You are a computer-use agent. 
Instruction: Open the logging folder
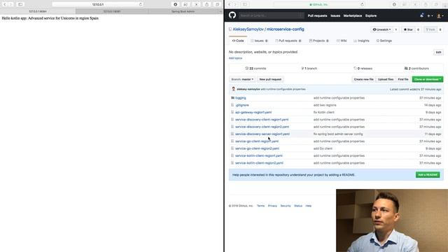[x=241, y=98]
